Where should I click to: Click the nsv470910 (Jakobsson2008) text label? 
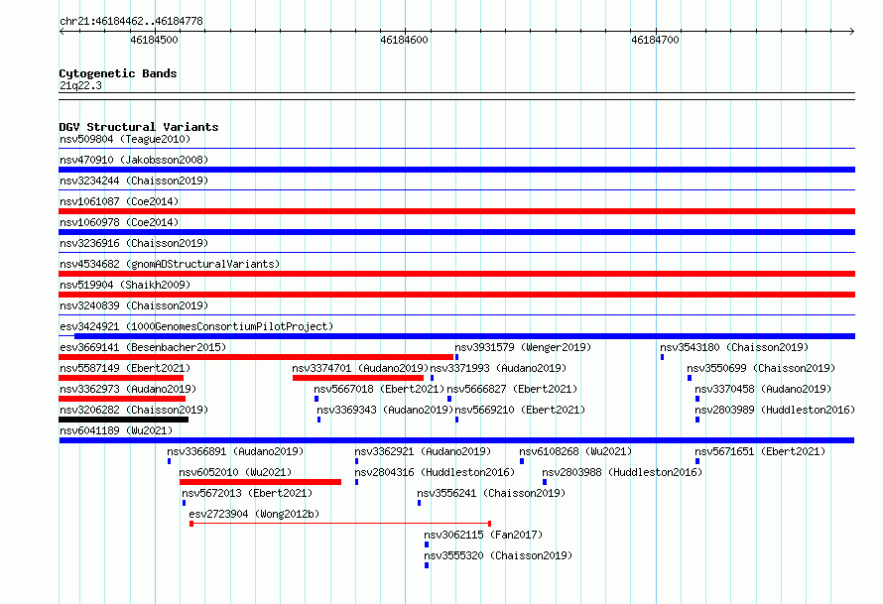pyautogui.click(x=134, y=160)
